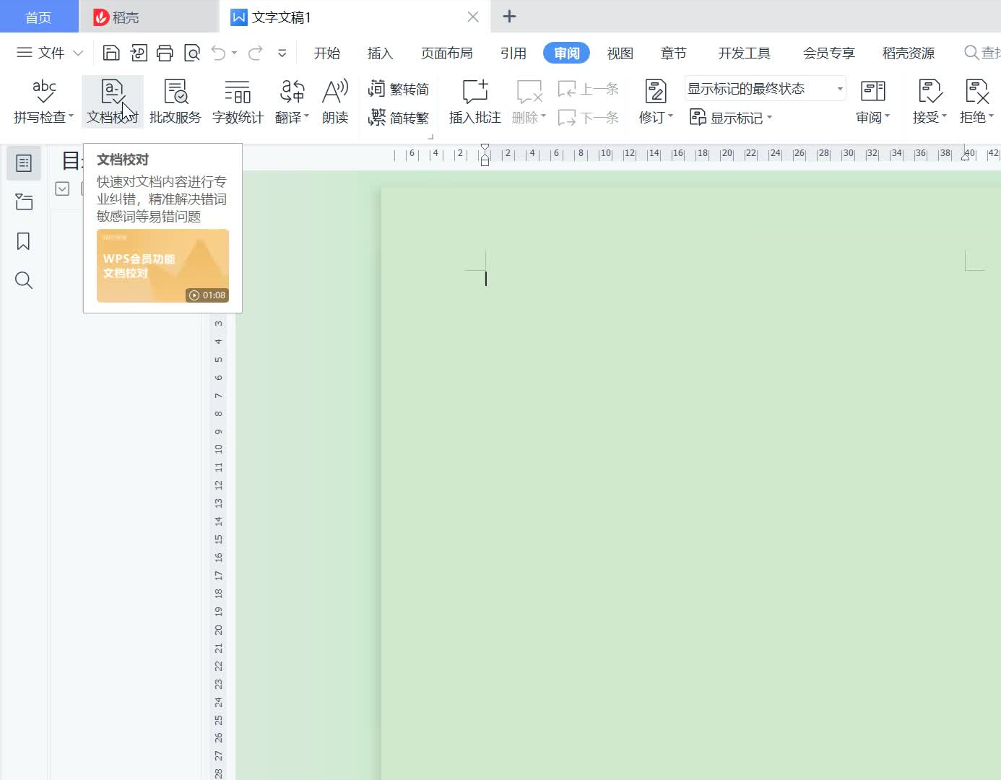1001x780 pixels.
Task: Toggle the Track Changes (修订) button
Action: pos(655,92)
